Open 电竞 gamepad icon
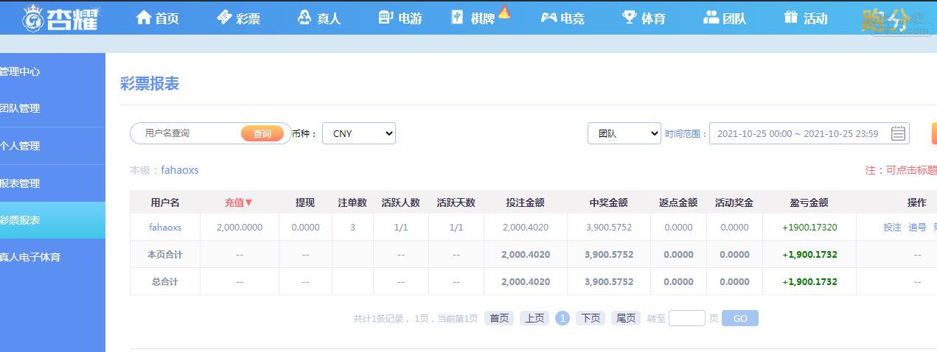 click(x=548, y=17)
